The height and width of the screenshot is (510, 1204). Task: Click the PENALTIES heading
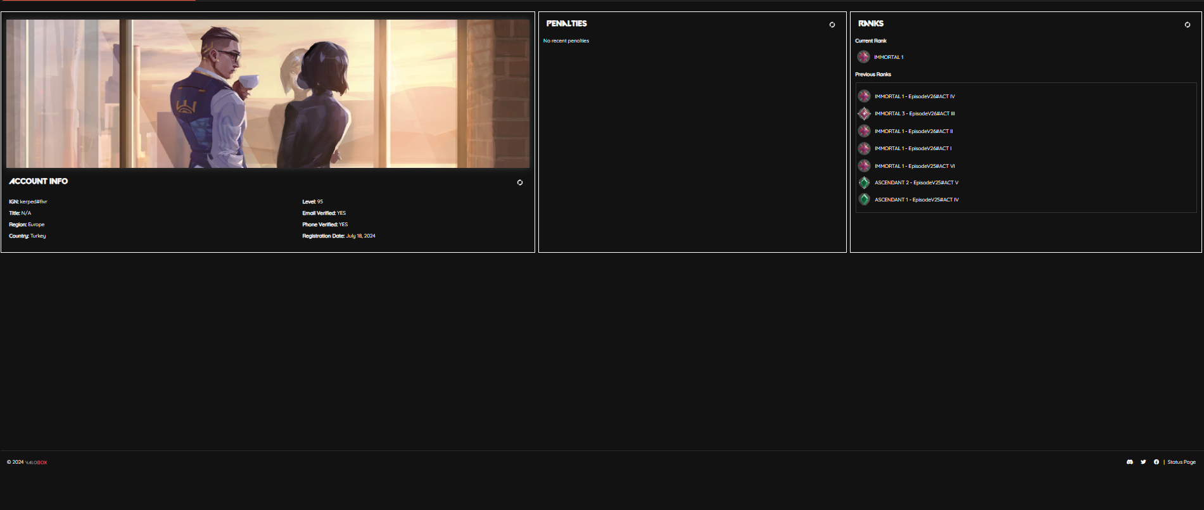pos(567,23)
